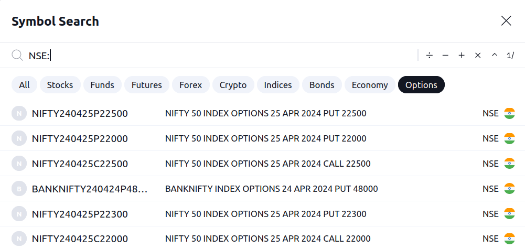Viewport: 525px width, 249px height.
Task: Close the Symbol Search dialog
Action: (506, 21)
